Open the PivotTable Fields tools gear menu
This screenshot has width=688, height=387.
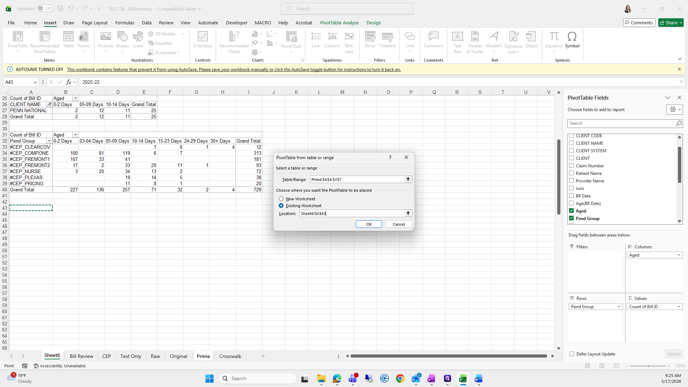(674, 110)
